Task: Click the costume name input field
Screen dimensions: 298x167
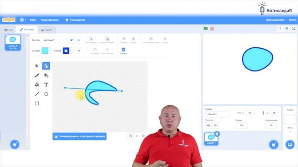Action: tap(54, 40)
